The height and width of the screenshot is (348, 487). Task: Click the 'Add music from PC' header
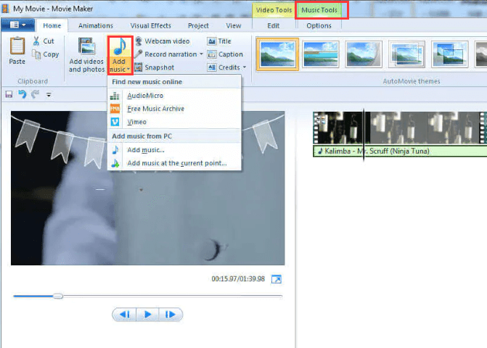click(142, 136)
